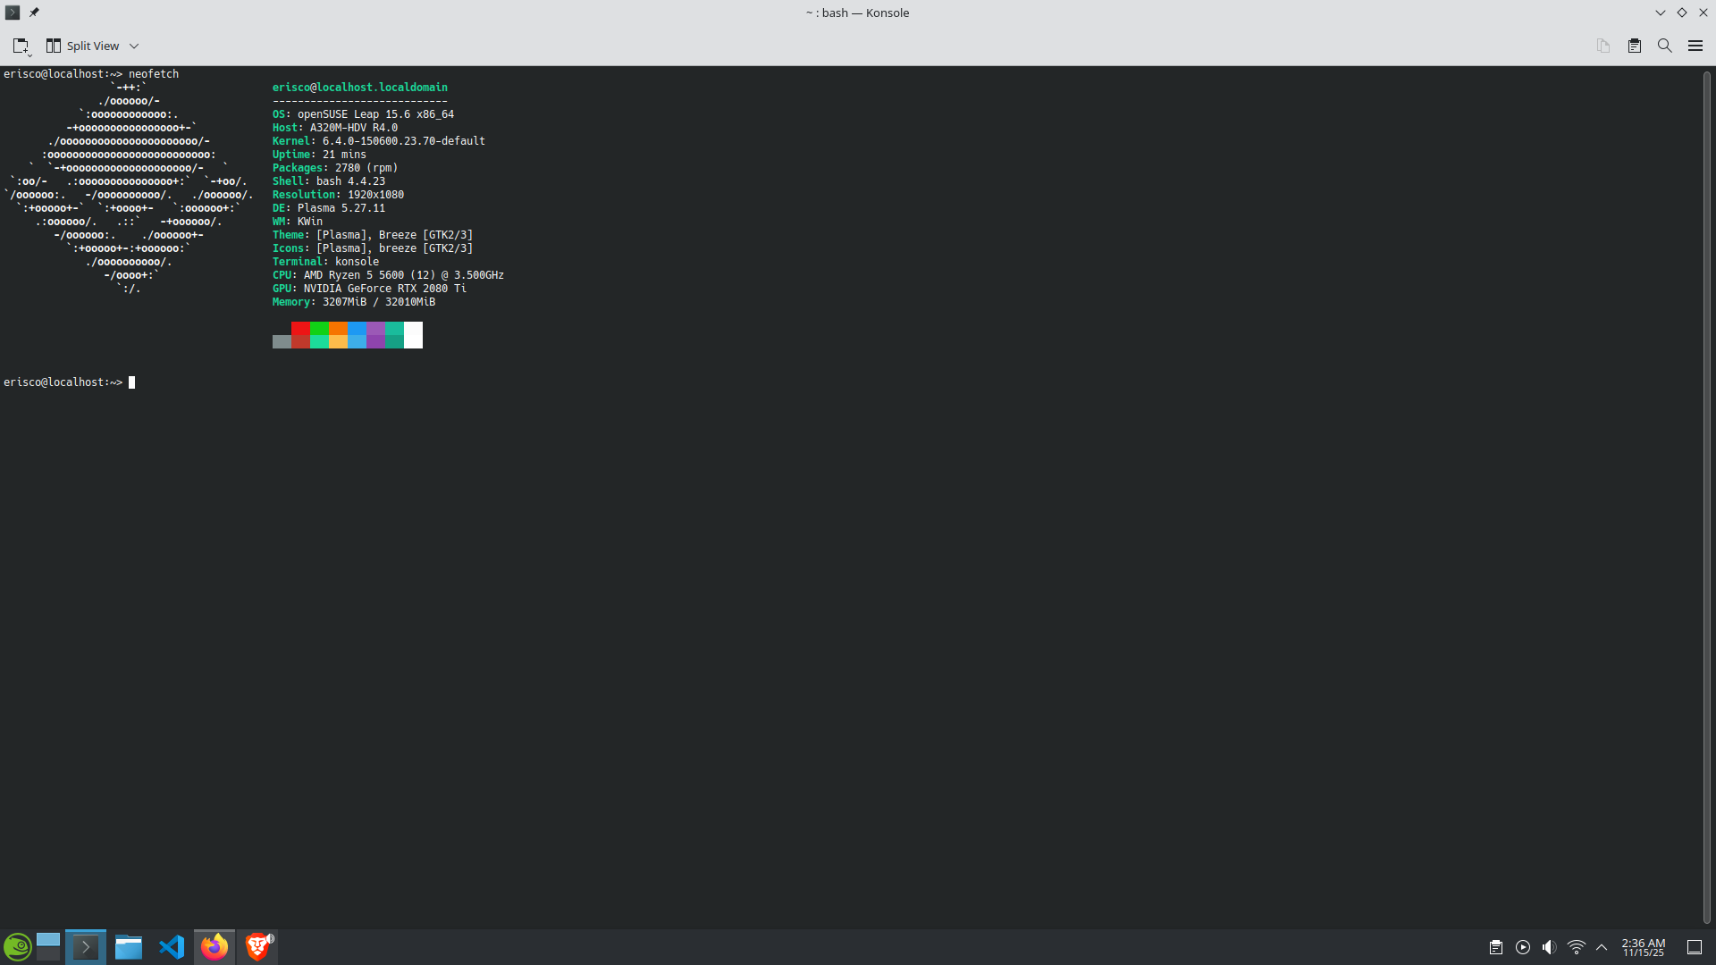
Task: Click the Konsole task in the taskbar
Action: pos(86,946)
